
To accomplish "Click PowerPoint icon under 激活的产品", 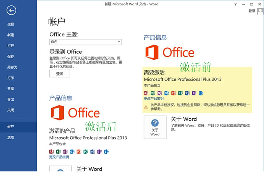I will (79, 152).
